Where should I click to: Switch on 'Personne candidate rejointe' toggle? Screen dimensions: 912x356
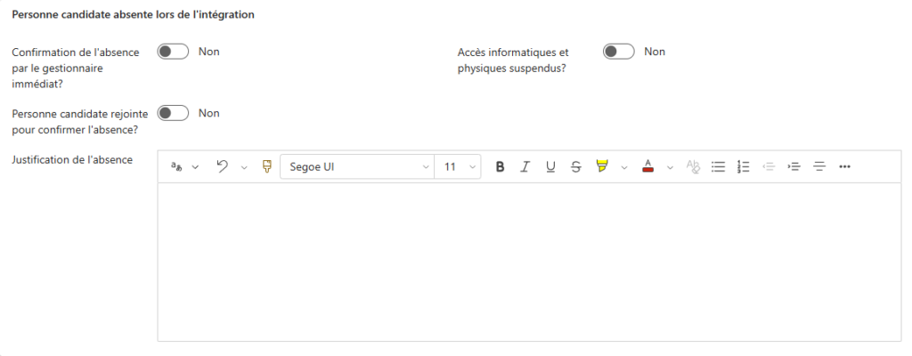(173, 113)
